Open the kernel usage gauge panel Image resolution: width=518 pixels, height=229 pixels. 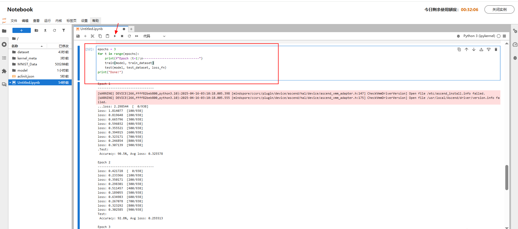pyautogui.click(x=515, y=45)
